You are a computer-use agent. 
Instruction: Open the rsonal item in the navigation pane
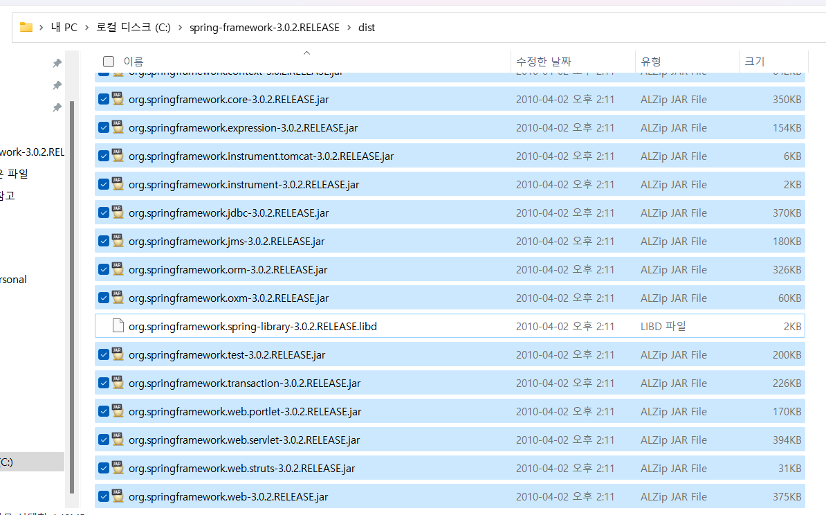14,280
